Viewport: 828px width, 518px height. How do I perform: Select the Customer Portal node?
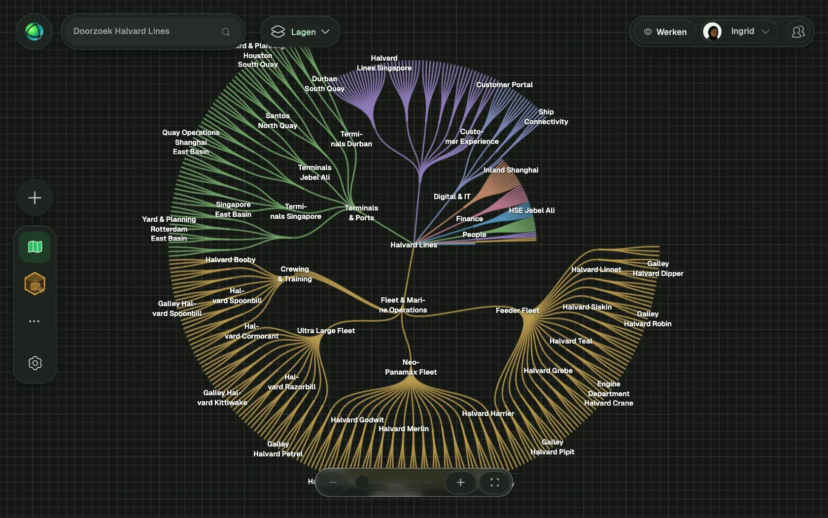tap(504, 85)
